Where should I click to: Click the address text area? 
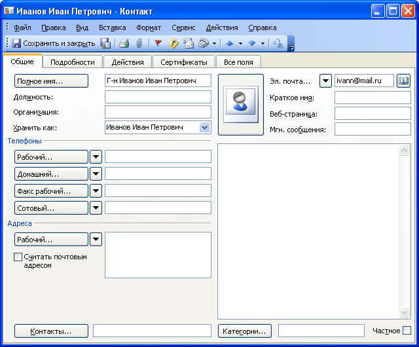tap(158, 255)
